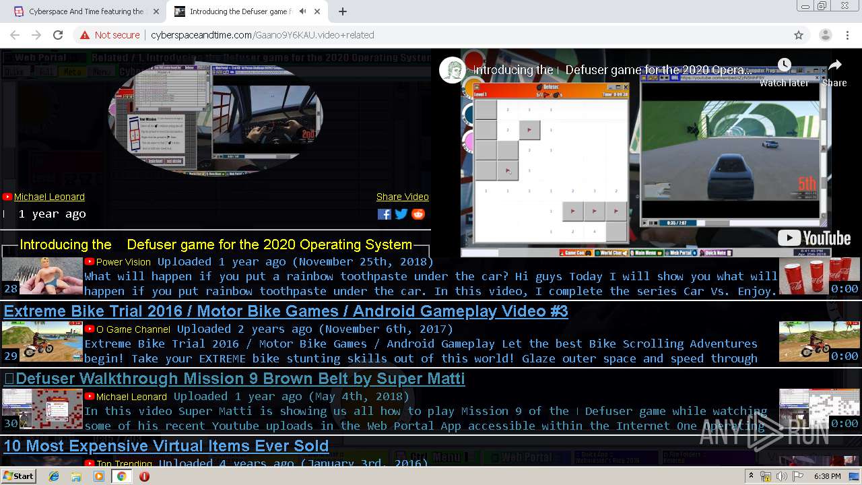Image resolution: width=862 pixels, height=485 pixels.
Task: Click the main video heading text
Action: (215, 245)
